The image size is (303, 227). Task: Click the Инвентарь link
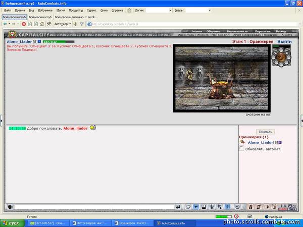point(186,35)
